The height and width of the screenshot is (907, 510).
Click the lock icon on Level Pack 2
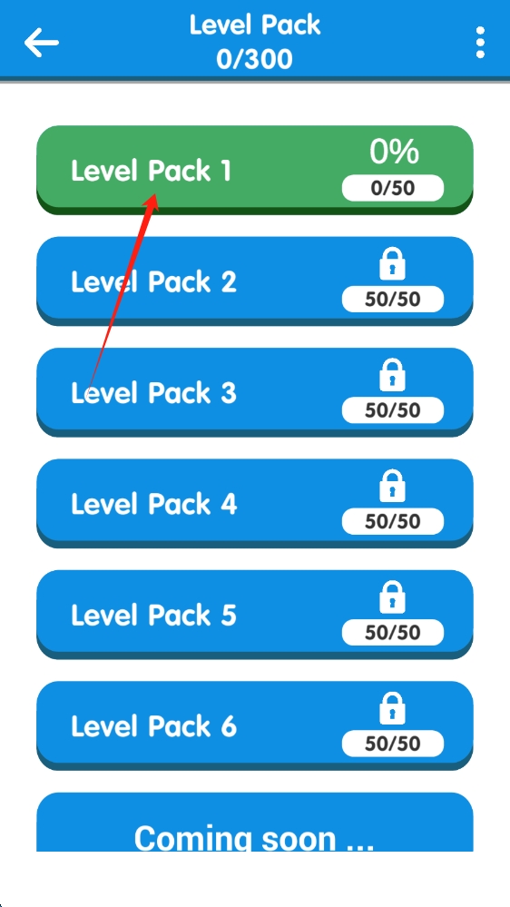pyautogui.click(x=392, y=264)
